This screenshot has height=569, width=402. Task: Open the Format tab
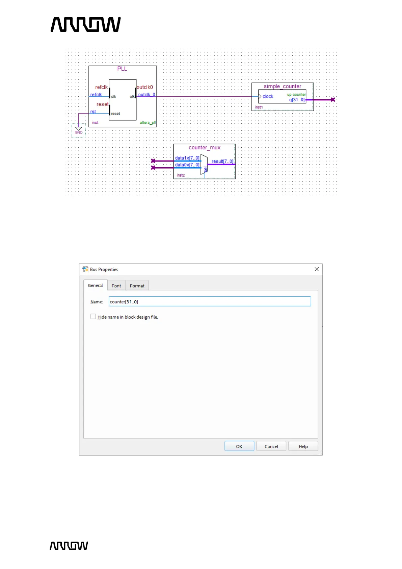tap(137, 286)
